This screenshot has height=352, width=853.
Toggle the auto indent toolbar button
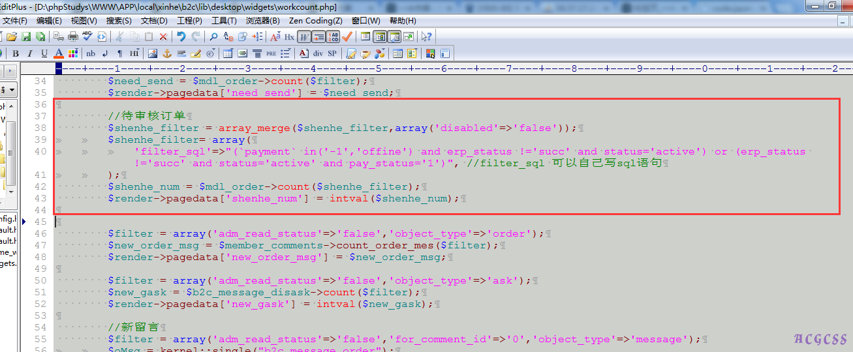[319, 37]
